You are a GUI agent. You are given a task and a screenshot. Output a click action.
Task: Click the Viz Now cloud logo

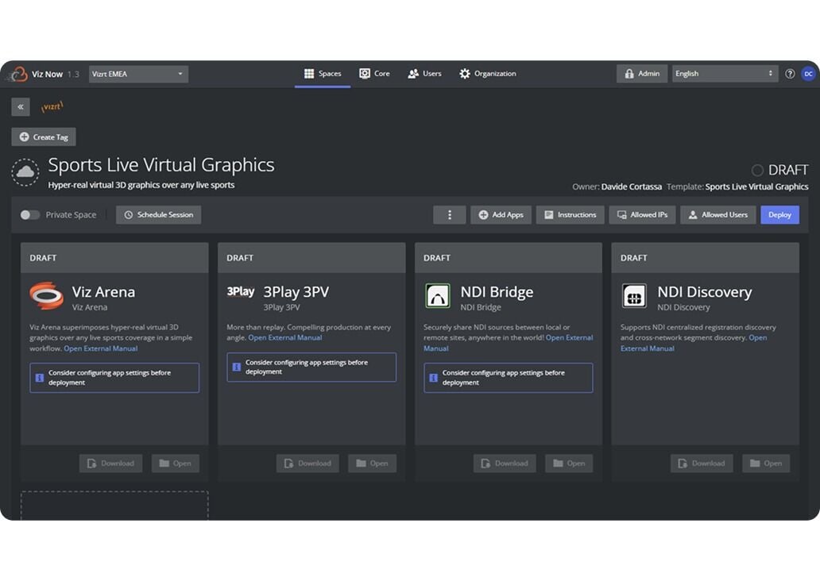(x=17, y=74)
